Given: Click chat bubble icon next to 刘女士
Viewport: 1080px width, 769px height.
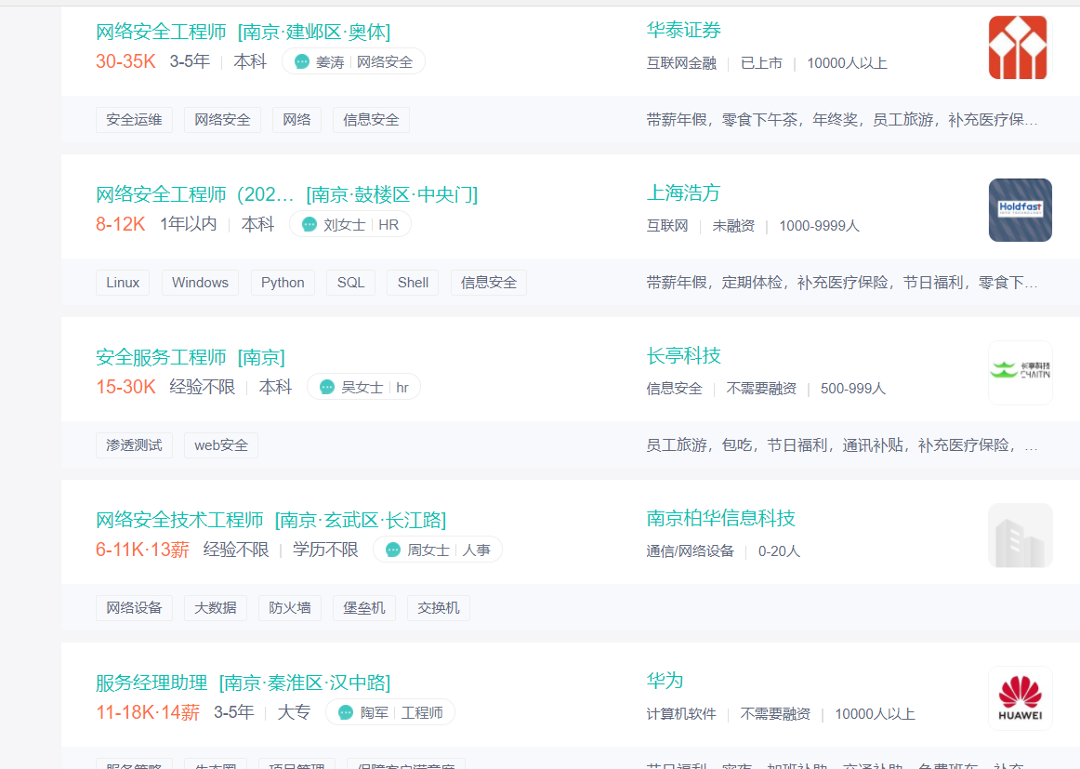Looking at the screenshot, I should point(310,225).
